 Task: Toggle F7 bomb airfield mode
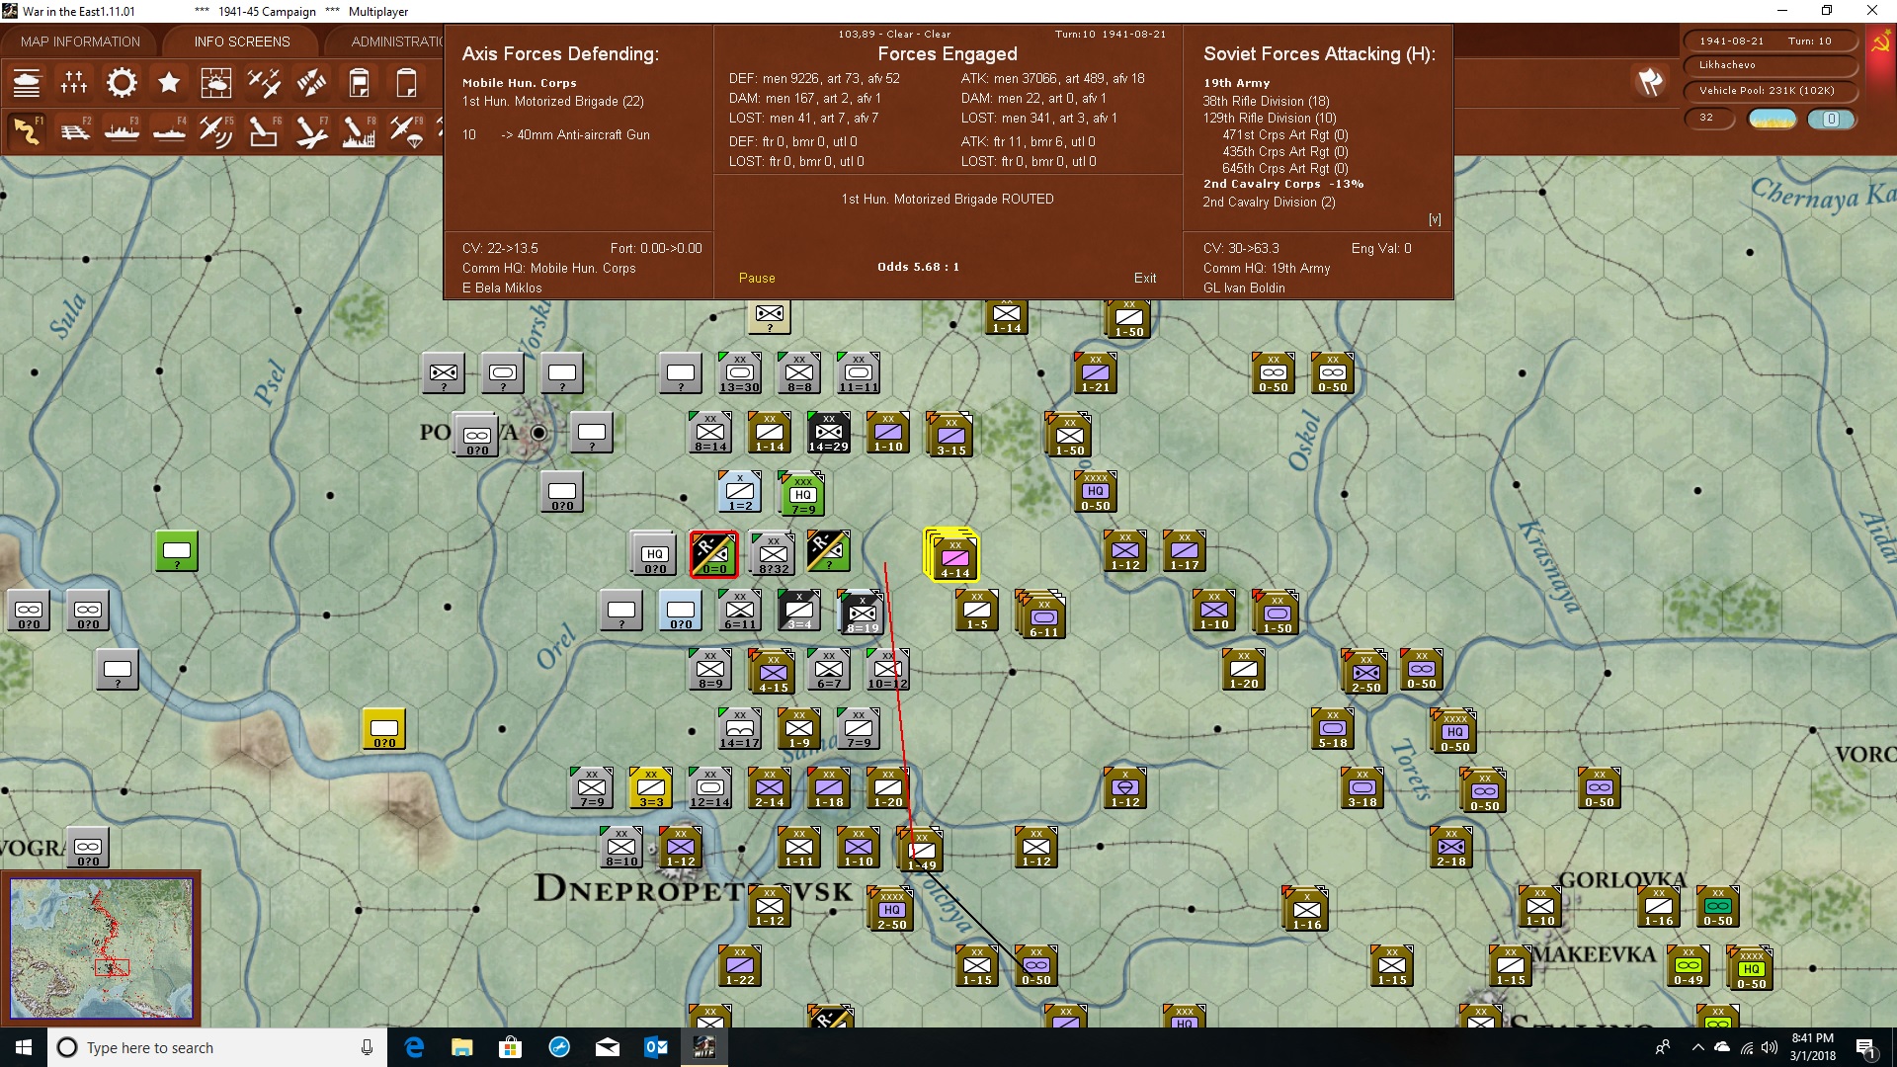311,130
